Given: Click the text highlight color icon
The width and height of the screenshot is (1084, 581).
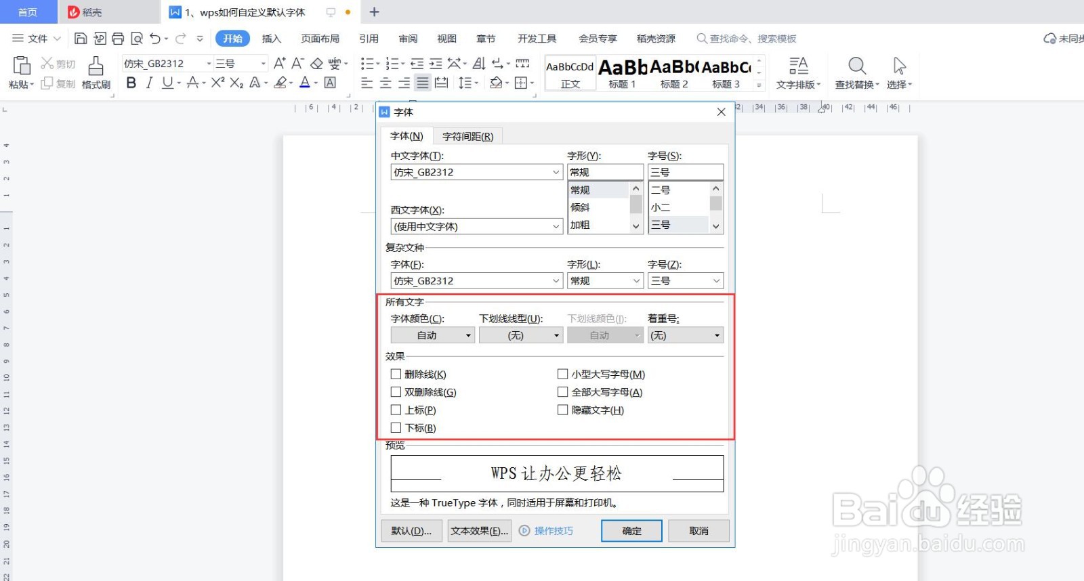Looking at the screenshot, I should click(281, 83).
